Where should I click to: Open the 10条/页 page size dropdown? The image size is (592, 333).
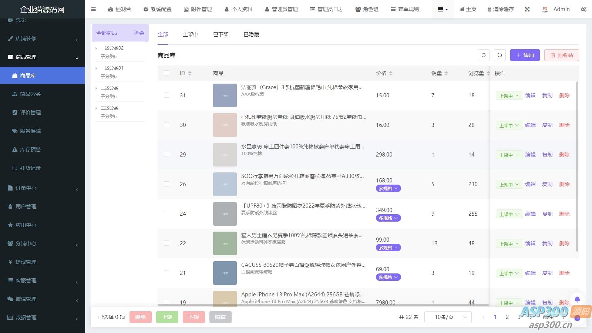[x=448, y=317]
